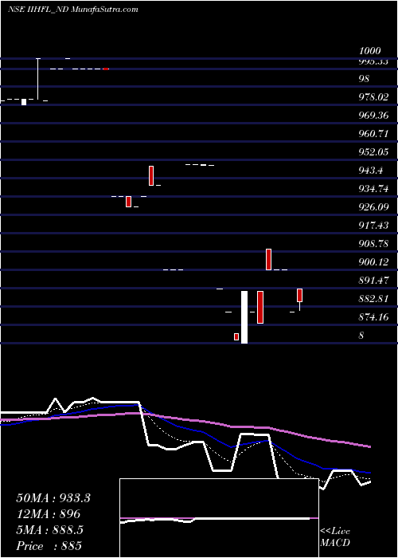398x558 pixels.
Task: Click the 978.02 price level label
Action: click(373, 96)
